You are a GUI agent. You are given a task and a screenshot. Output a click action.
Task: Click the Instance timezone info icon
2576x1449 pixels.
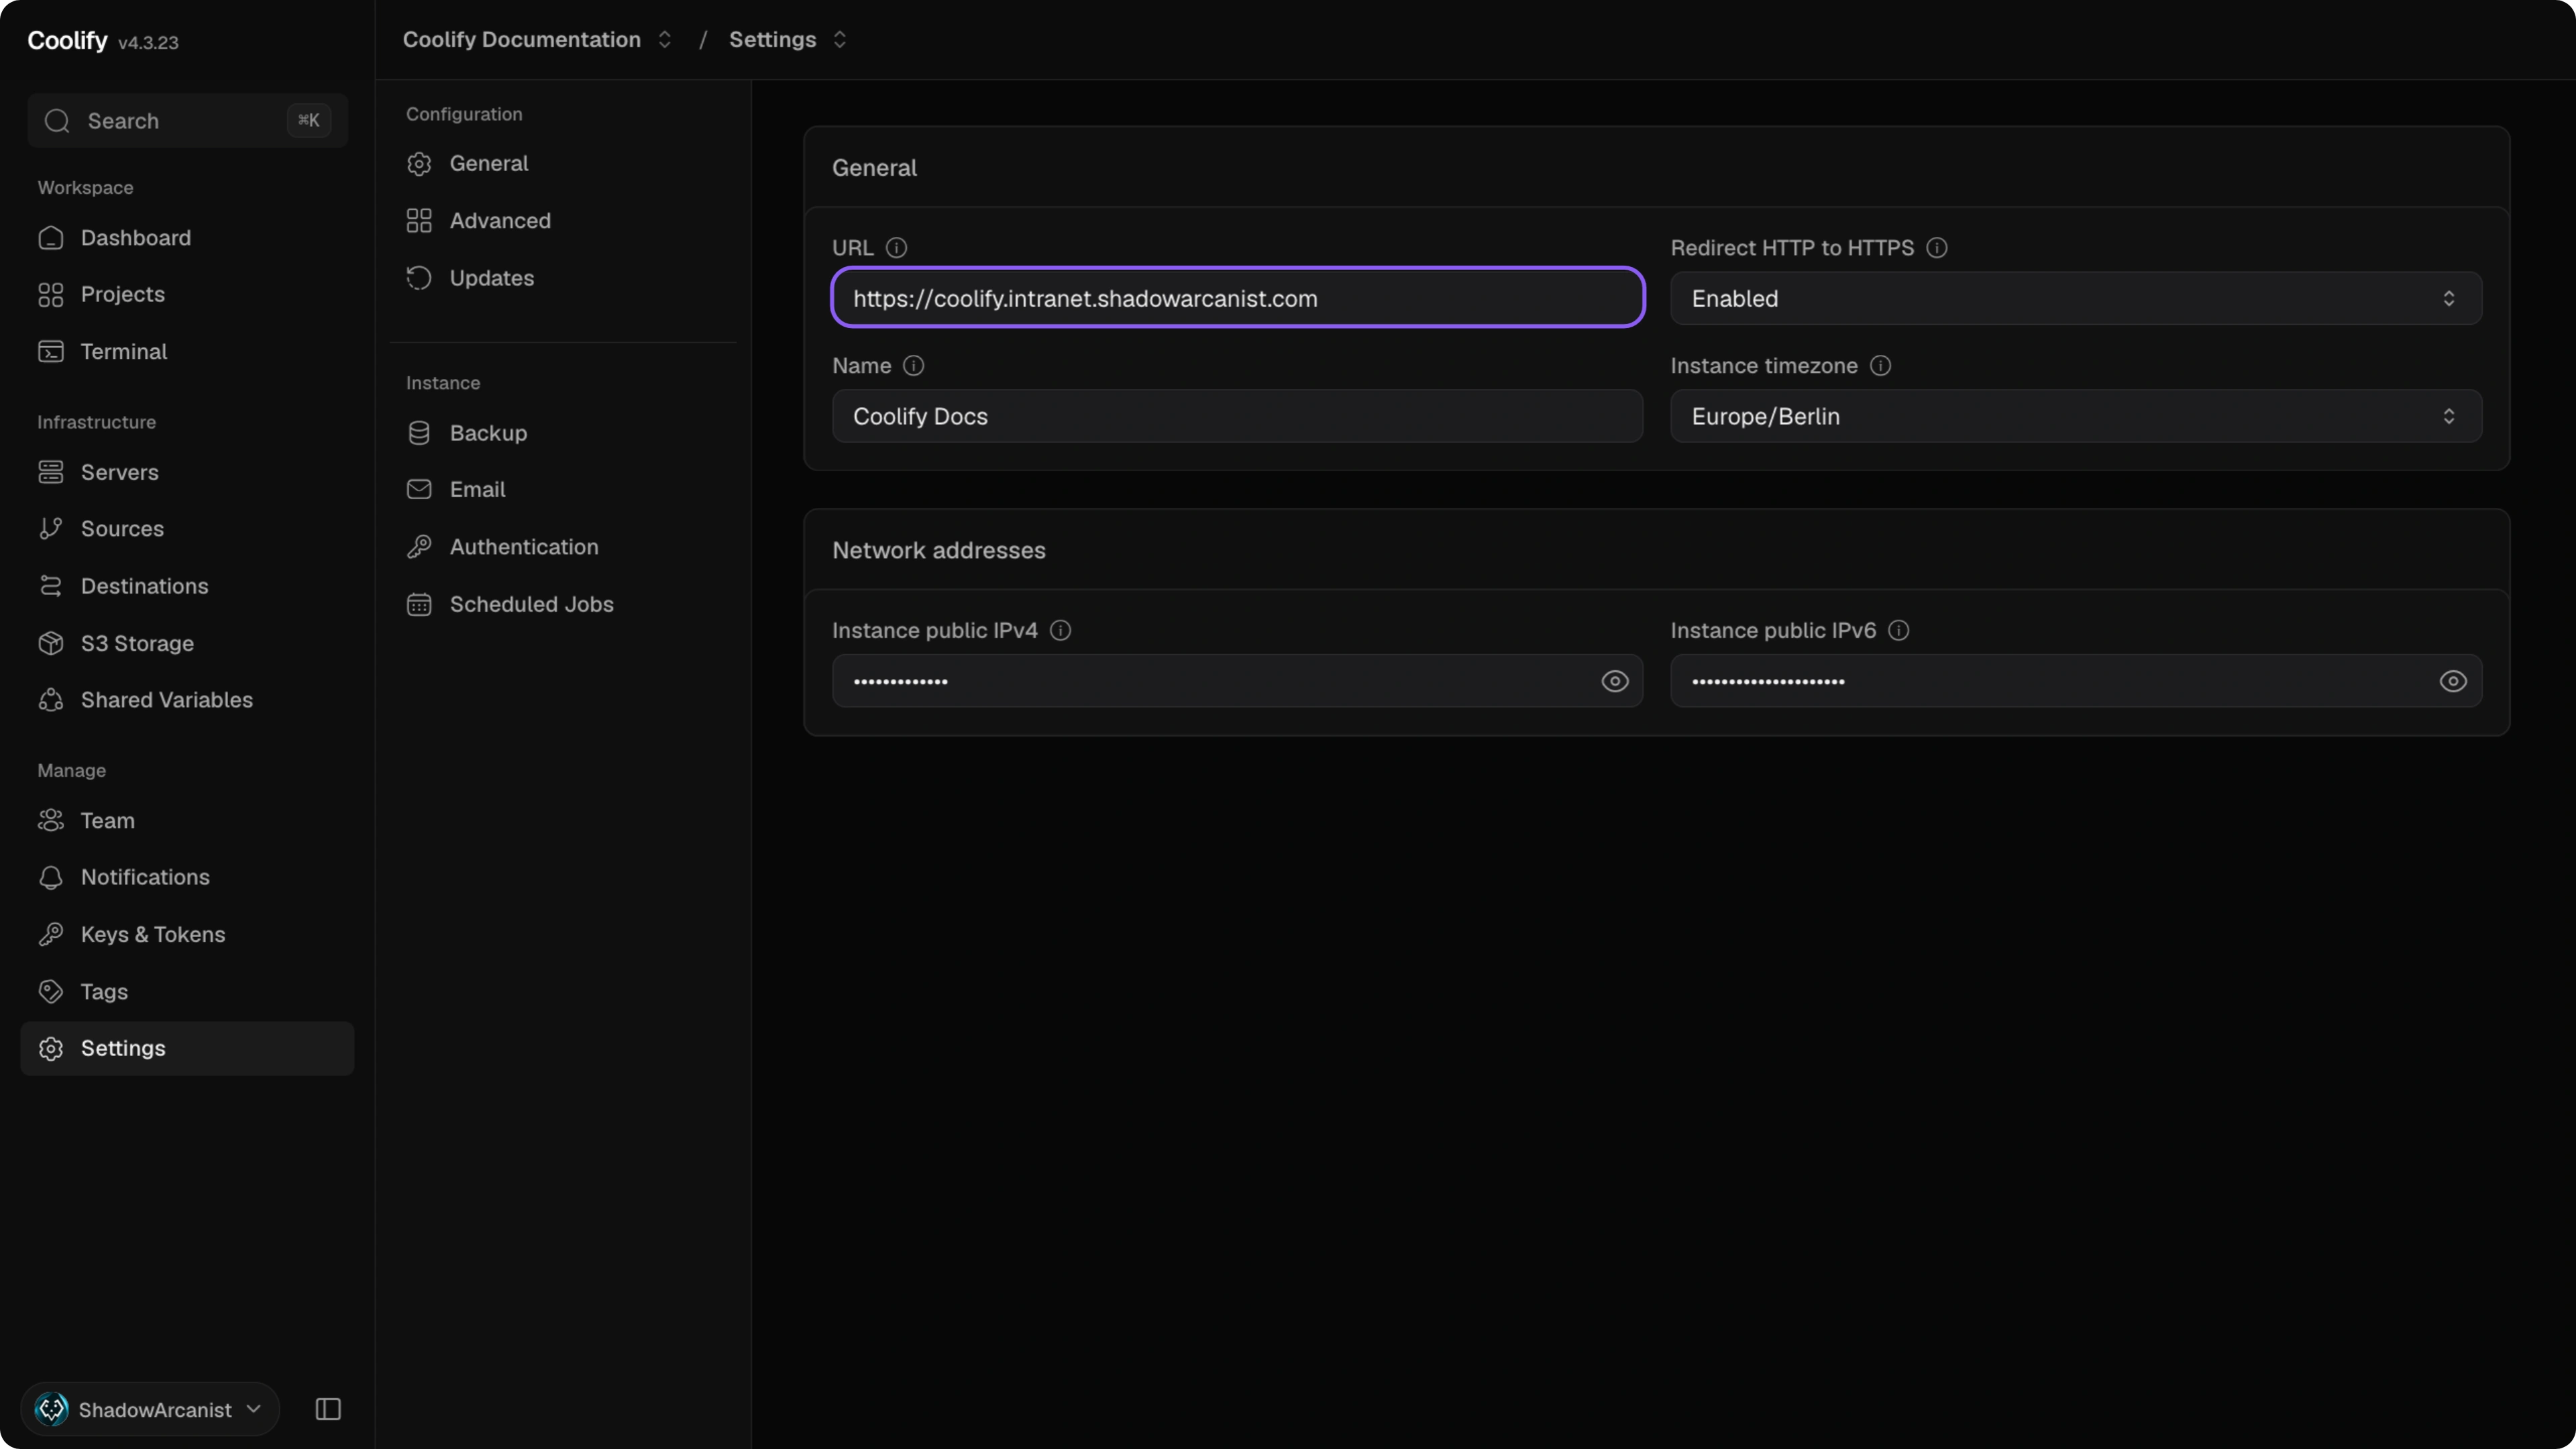[1880, 366]
